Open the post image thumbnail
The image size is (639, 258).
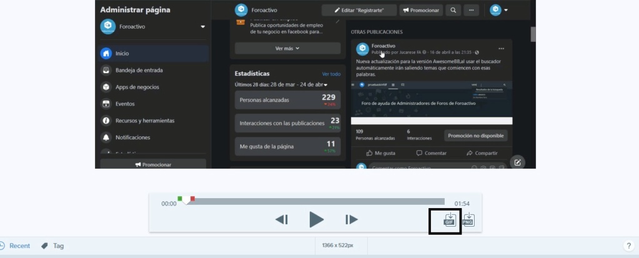(x=432, y=102)
